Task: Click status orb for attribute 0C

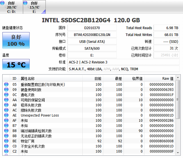Action: pos(6,95)
